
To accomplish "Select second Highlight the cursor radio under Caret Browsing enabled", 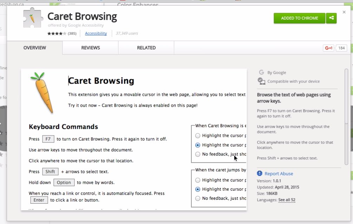I will point(198,145).
